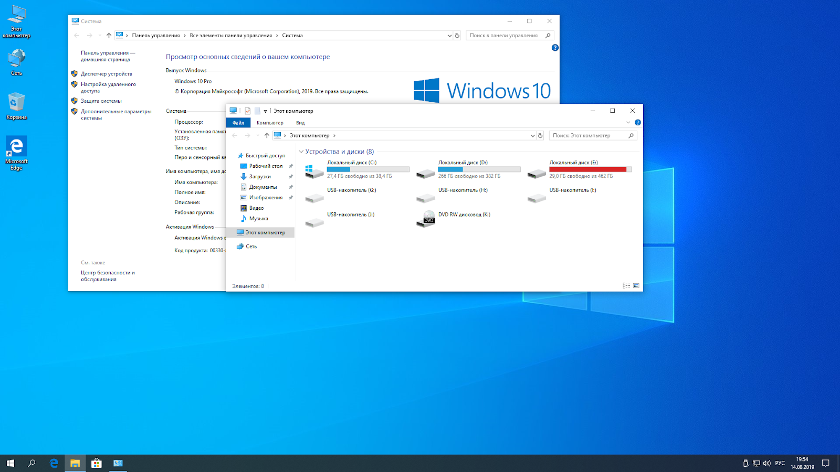Open Local Disk (E:) drive icon
Viewport: 840px width, 472px height.
pos(537,173)
